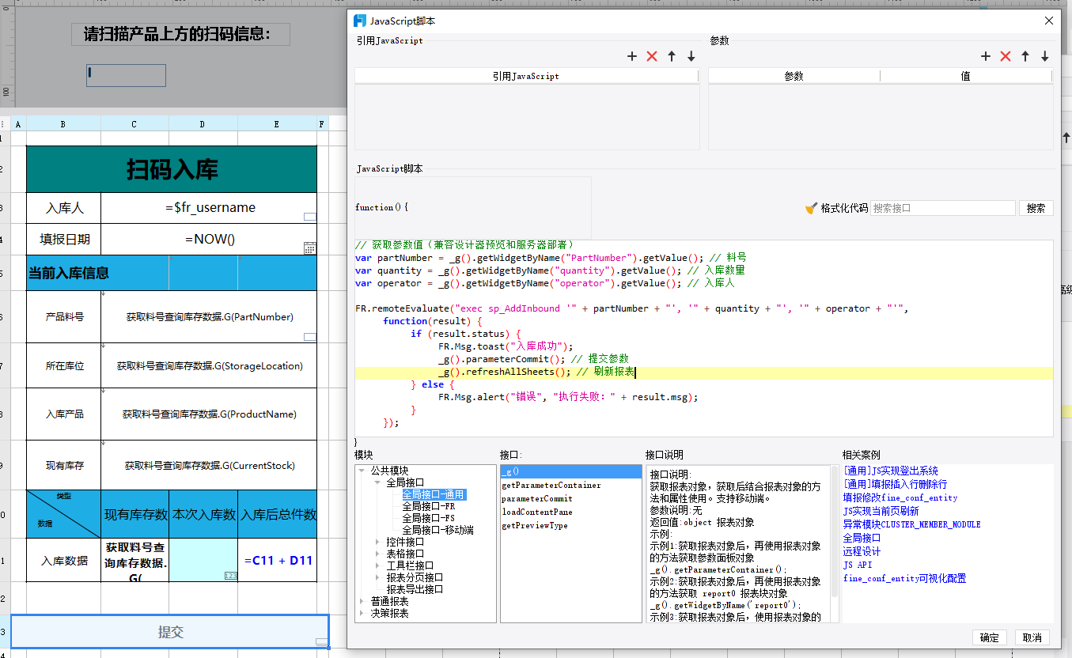The width and height of the screenshot is (1072, 658).
Task: Click the 格式化代码 broom icon
Action: coord(811,208)
